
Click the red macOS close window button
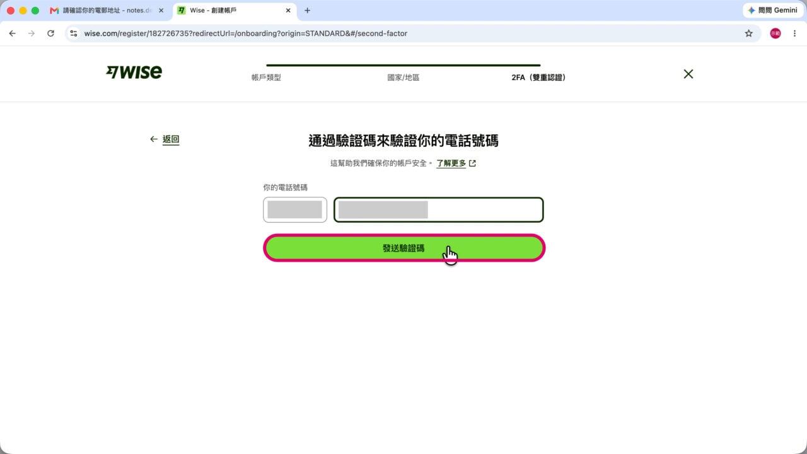coord(11,11)
